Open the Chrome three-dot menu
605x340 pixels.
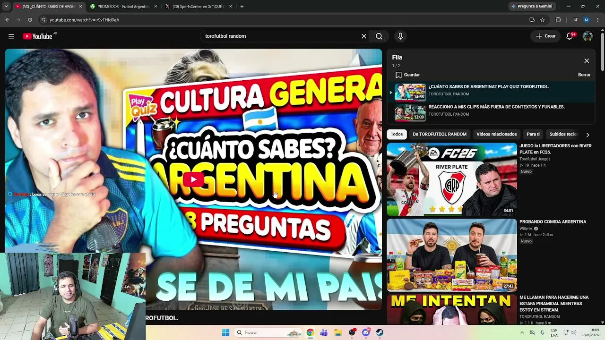coord(598,20)
